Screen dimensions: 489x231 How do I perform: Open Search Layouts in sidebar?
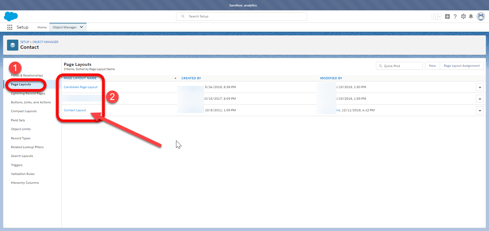pyautogui.click(x=22, y=156)
